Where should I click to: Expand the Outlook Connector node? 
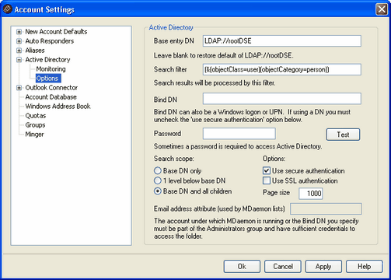point(19,88)
